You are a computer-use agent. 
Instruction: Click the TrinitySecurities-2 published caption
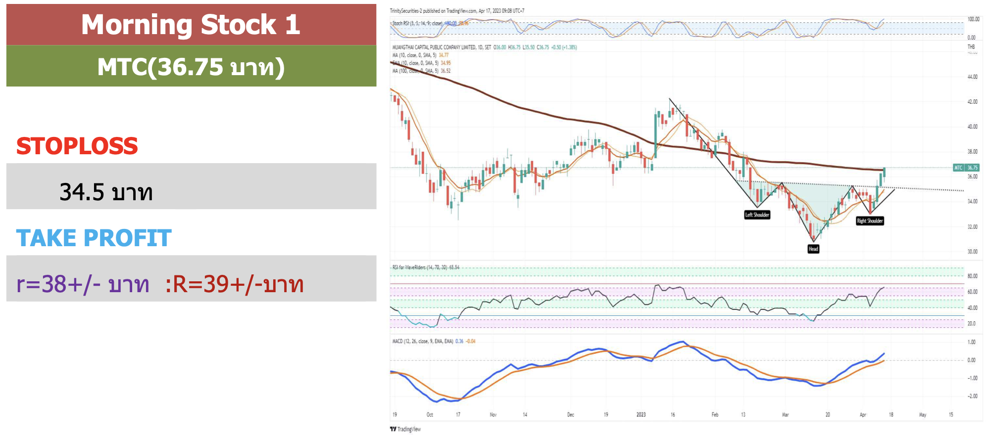coord(457,11)
